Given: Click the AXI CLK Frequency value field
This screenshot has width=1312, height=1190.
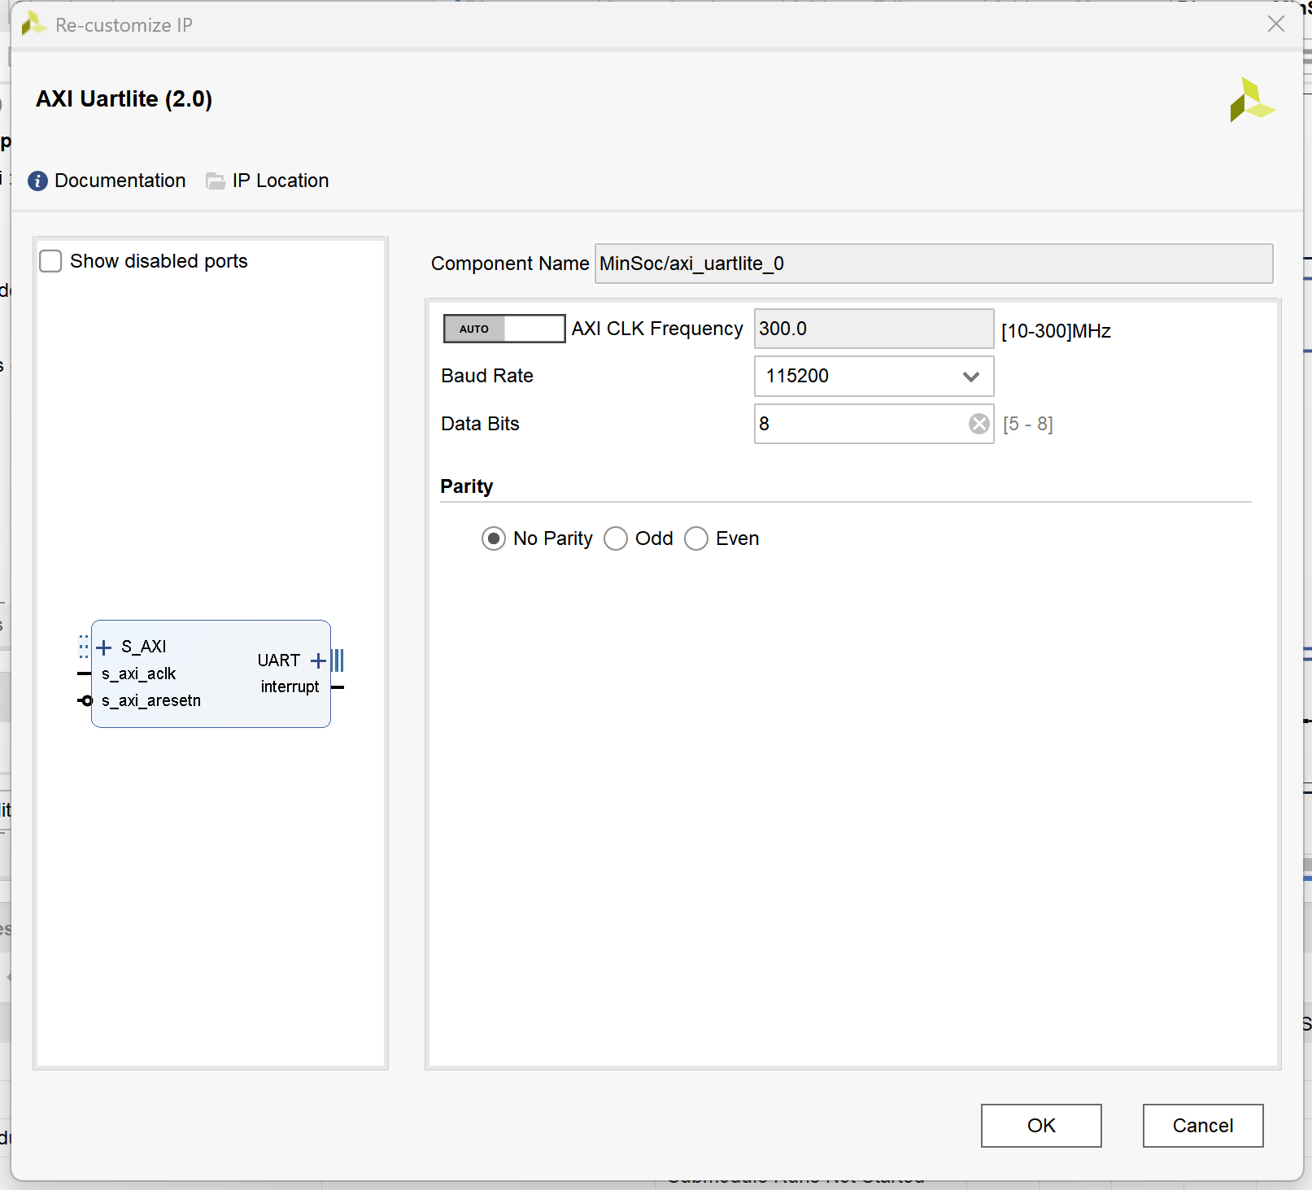Looking at the screenshot, I should (874, 329).
